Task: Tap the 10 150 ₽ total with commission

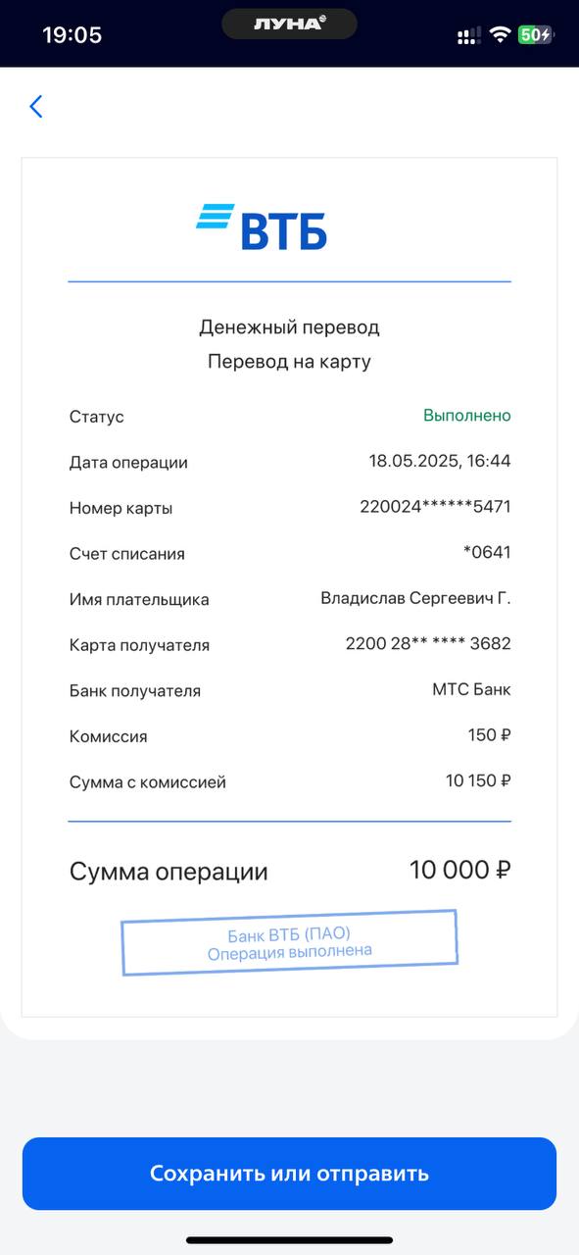Action: 478,781
